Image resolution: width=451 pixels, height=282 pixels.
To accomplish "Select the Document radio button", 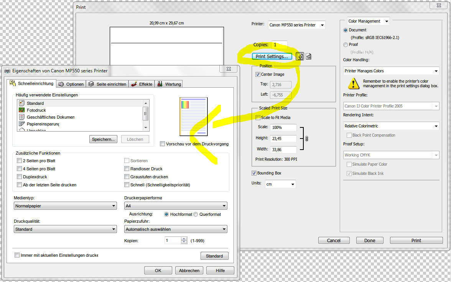I will pos(346,30).
